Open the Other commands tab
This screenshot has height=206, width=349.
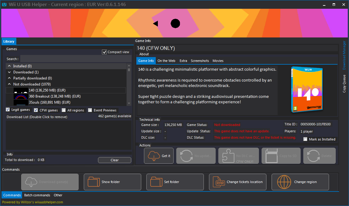[x=58, y=195]
